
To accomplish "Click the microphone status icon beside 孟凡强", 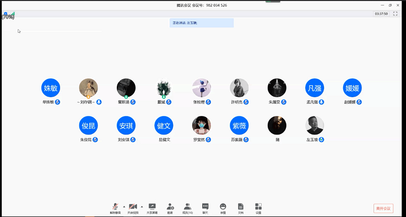I will (321, 102).
